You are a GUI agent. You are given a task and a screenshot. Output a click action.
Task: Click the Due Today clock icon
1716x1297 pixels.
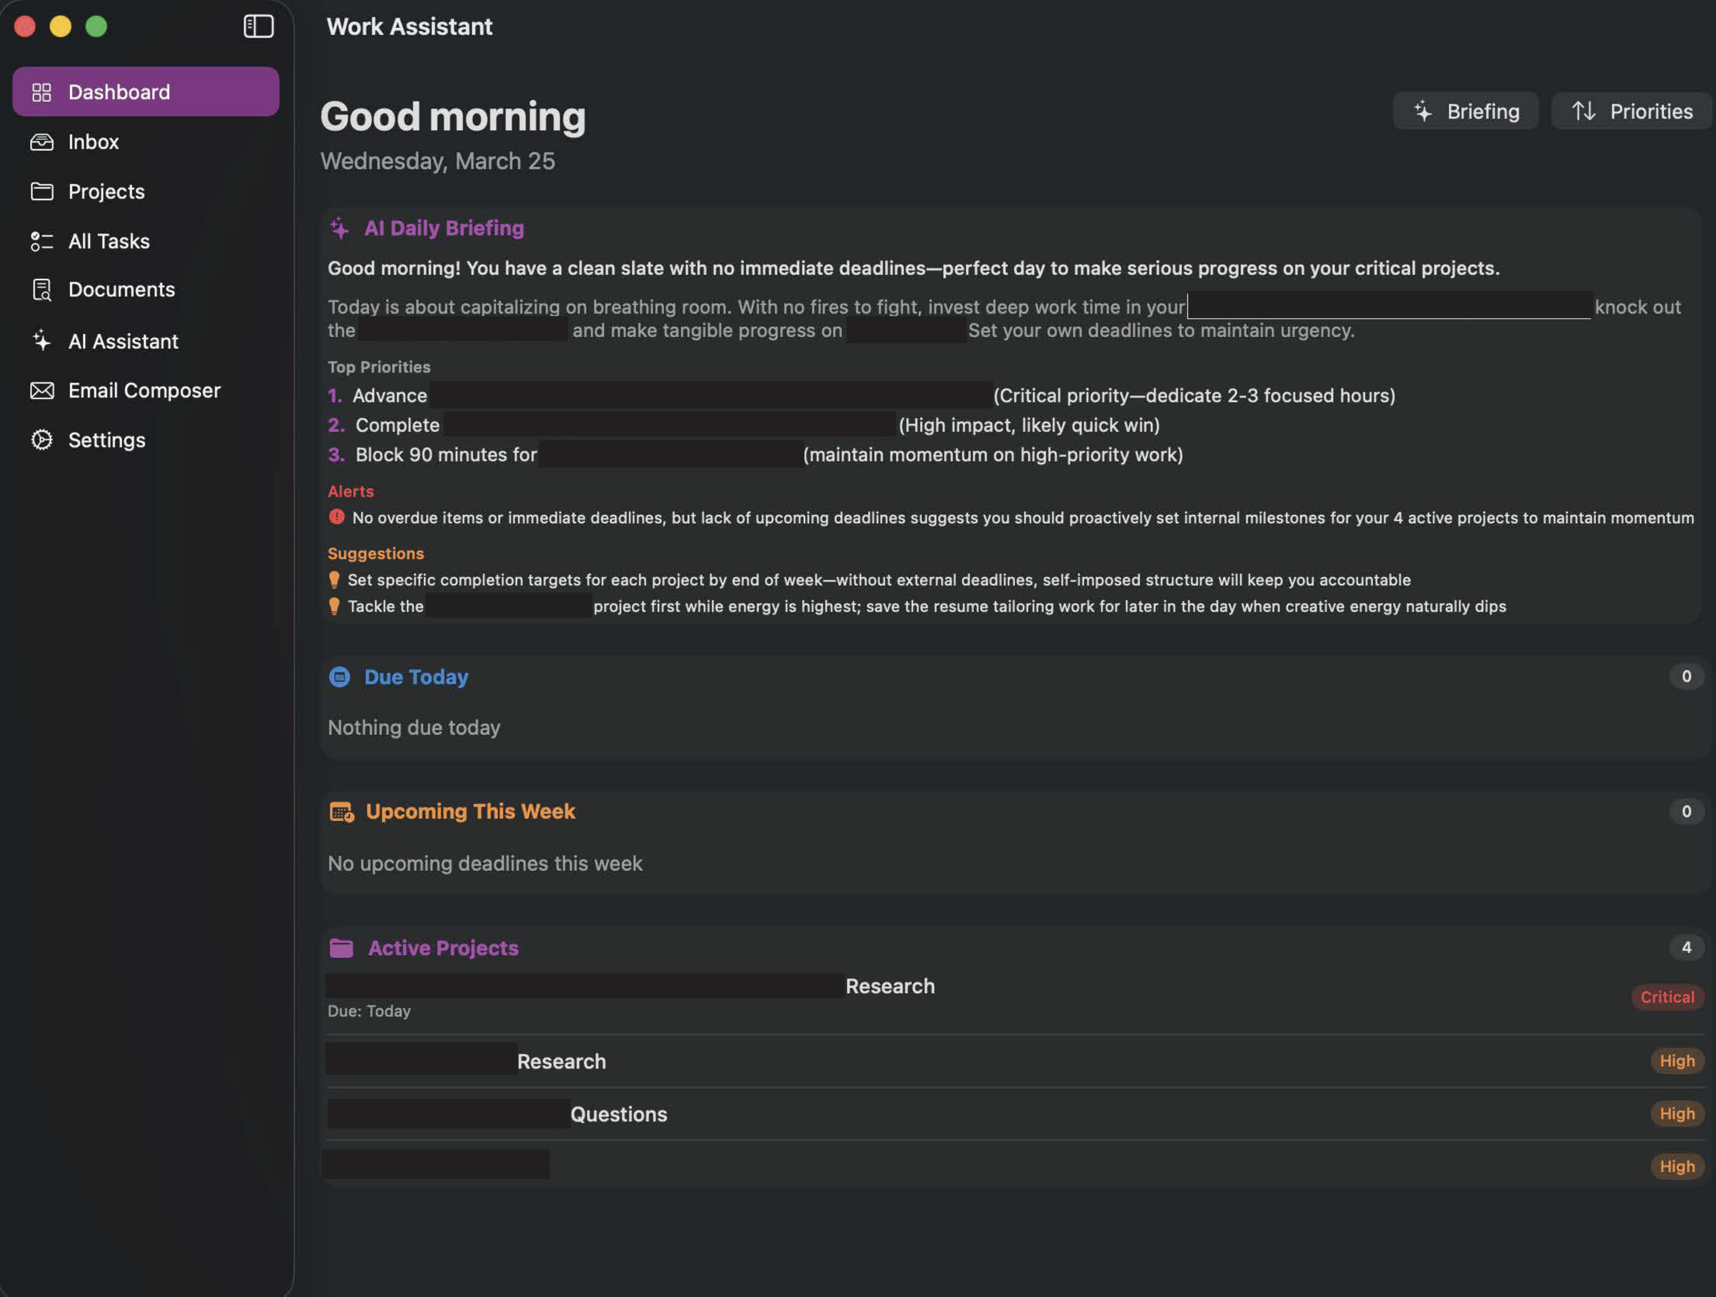(340, 676)
